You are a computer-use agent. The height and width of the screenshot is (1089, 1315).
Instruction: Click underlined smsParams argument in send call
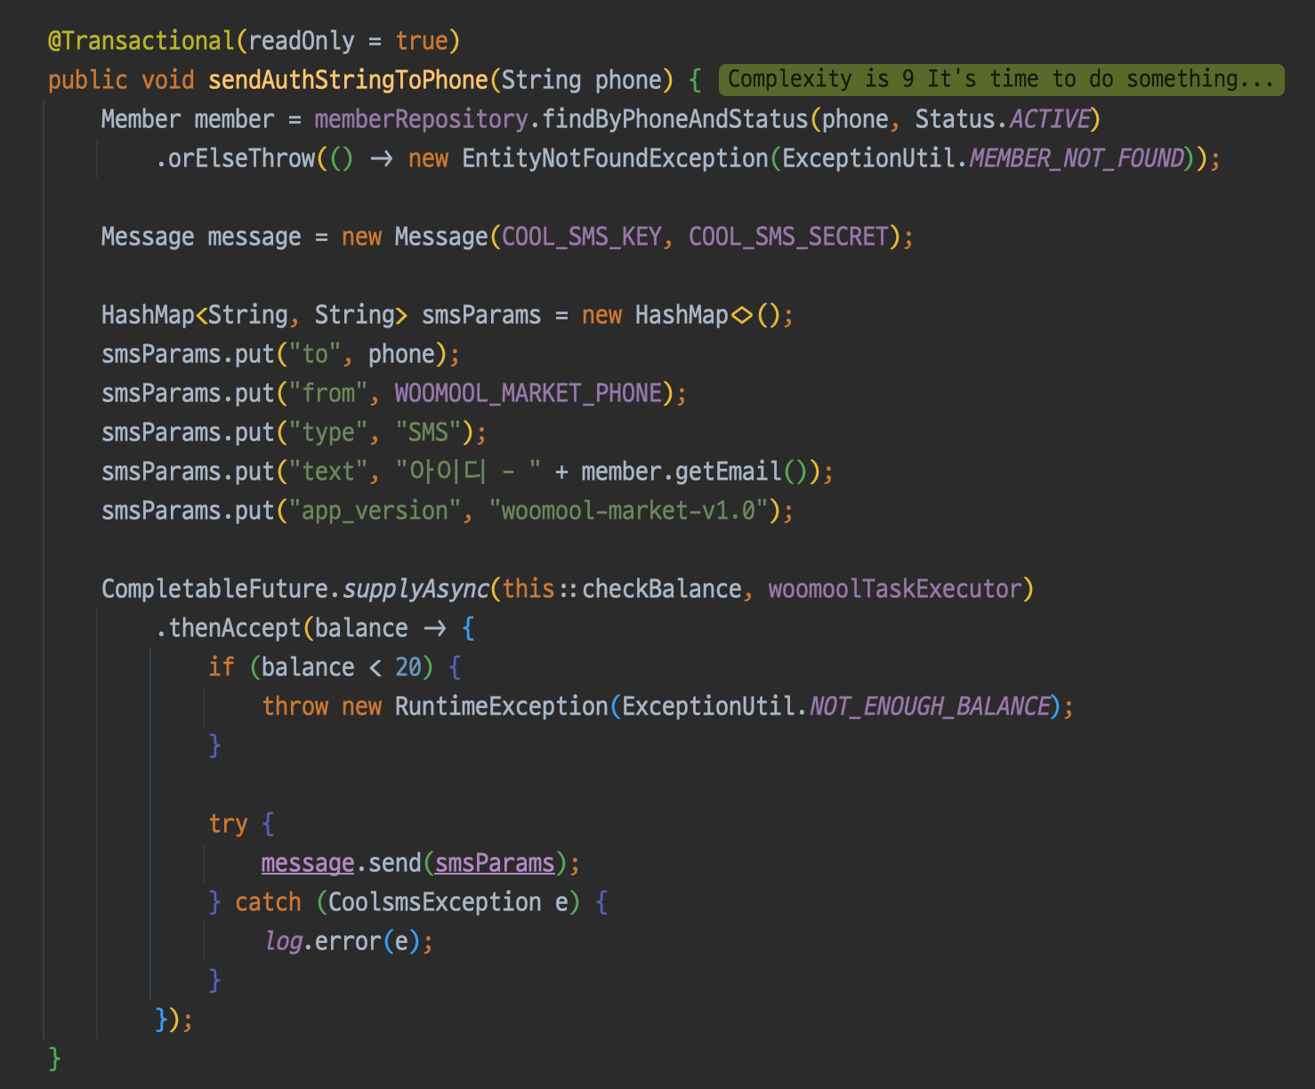(495, 863)
